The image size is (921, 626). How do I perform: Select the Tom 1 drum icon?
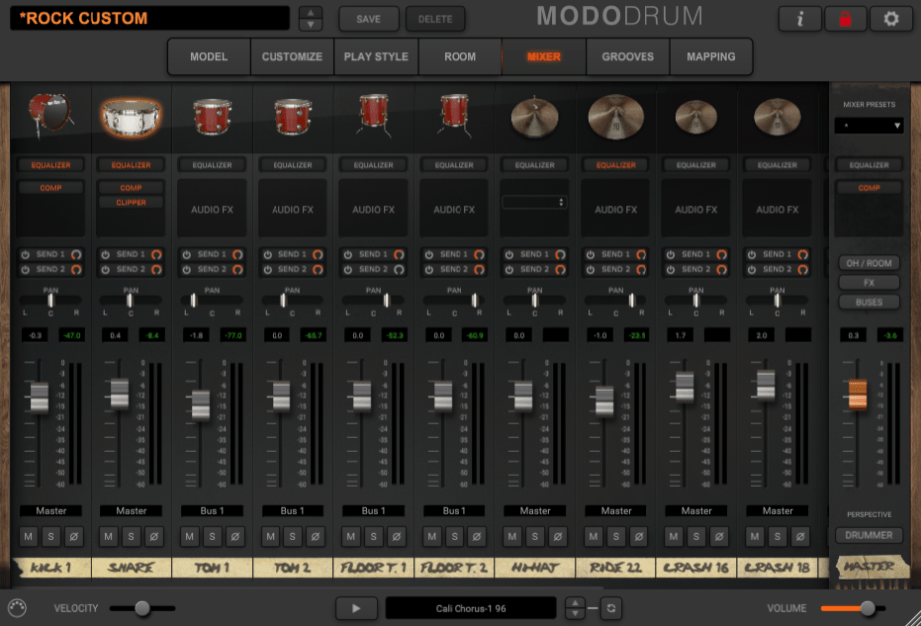click(212, 116)
